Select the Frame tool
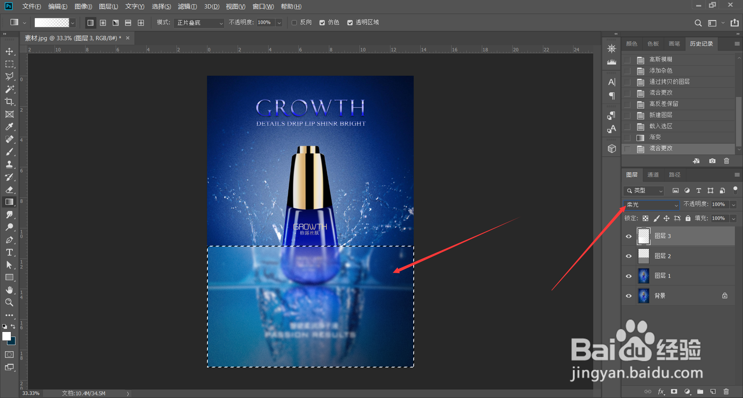743x398 pixels. pos(9,114)
